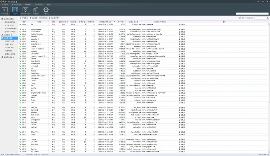This screenshot has height=156, width=270.
Task: Open the third menu in the menu bar
Action: [x=28, y=4]
